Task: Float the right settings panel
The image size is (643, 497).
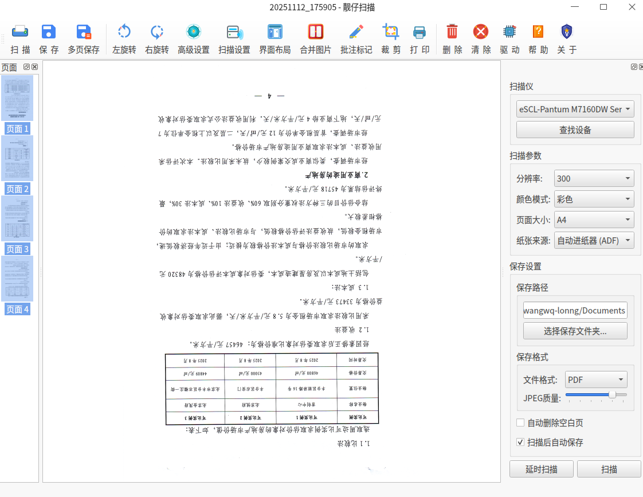Action: [634, 67]
